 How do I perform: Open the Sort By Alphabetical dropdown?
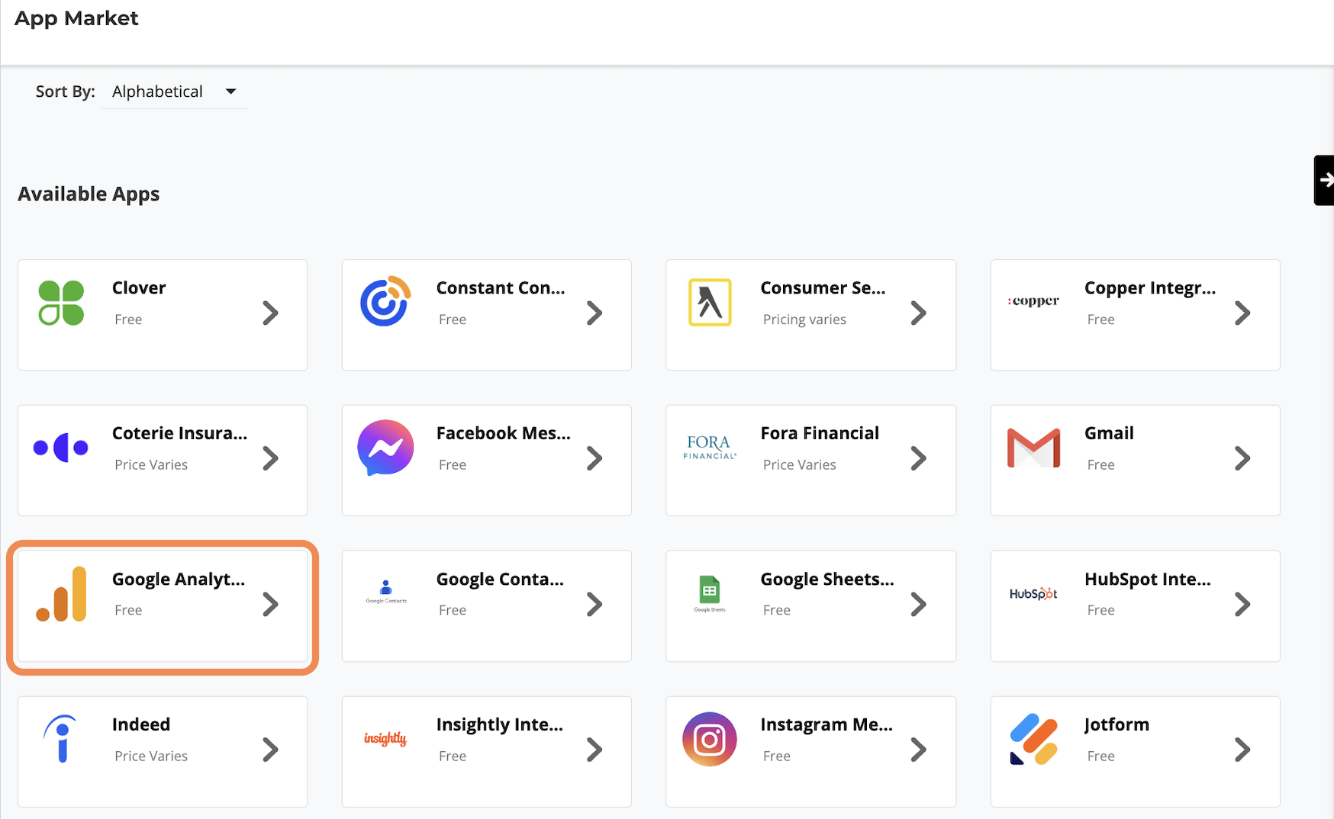[x=174, y=92]
